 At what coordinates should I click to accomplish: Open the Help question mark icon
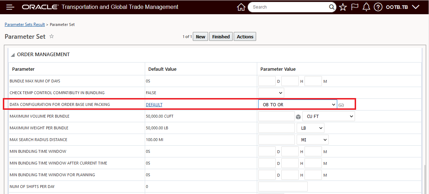(x=378, y=7)
